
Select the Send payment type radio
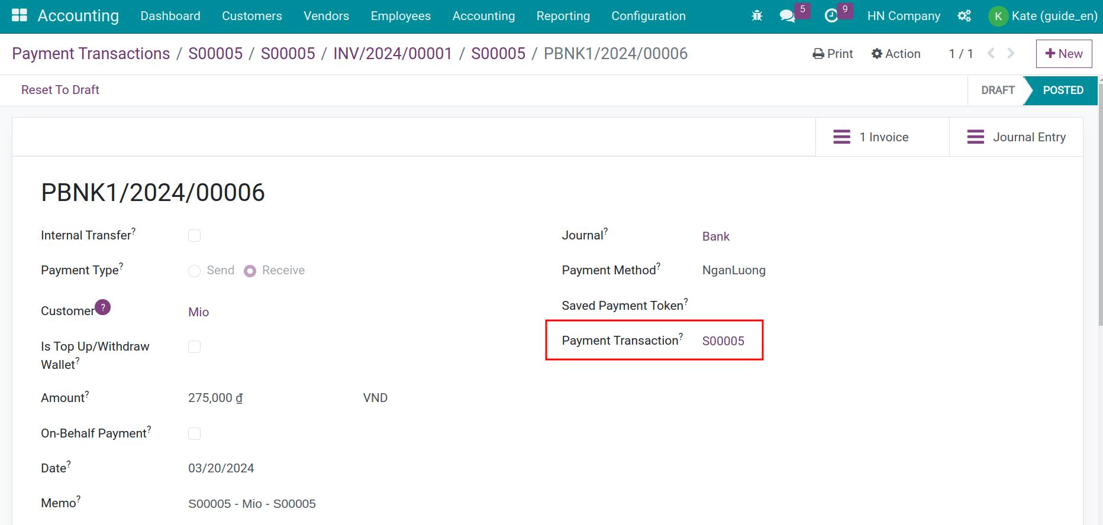click(x=194, y=271)
